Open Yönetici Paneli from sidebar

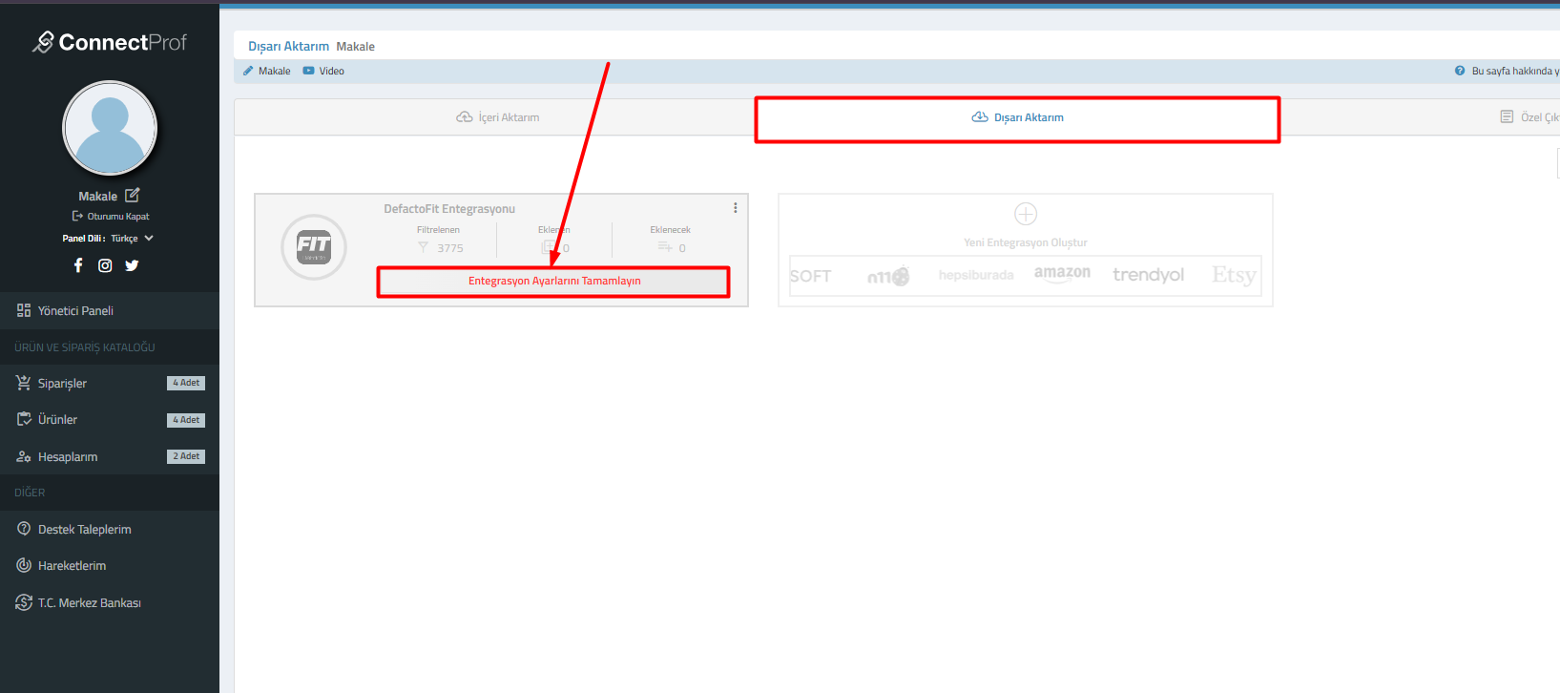[x=74, y=311]
